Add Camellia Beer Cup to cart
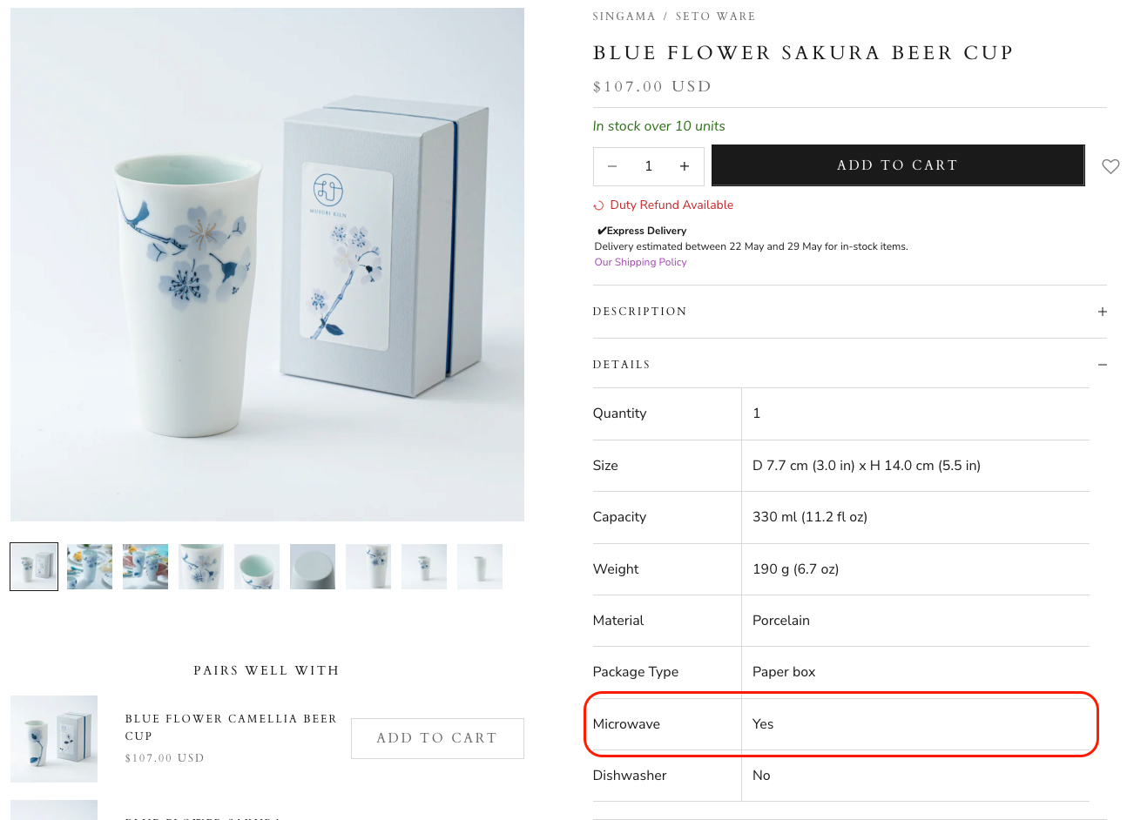 click(437, 738)
